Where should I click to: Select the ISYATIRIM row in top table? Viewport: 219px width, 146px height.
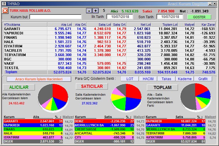pos(109,46)
